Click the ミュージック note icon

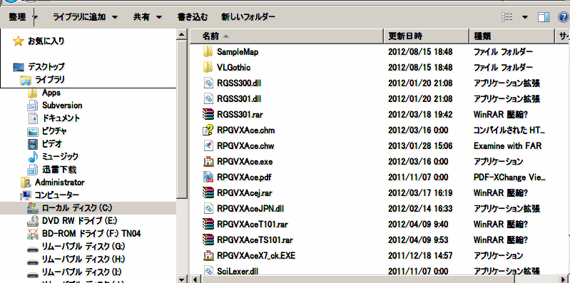[33, 157]
